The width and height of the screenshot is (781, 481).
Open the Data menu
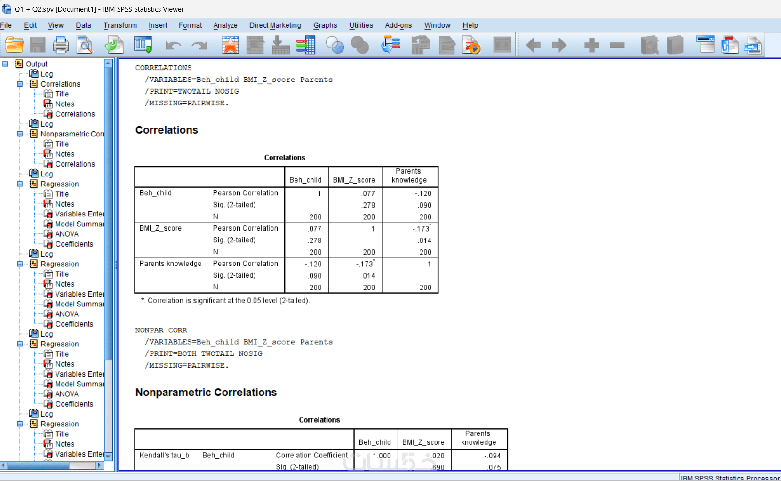click(x=83, y=25)
